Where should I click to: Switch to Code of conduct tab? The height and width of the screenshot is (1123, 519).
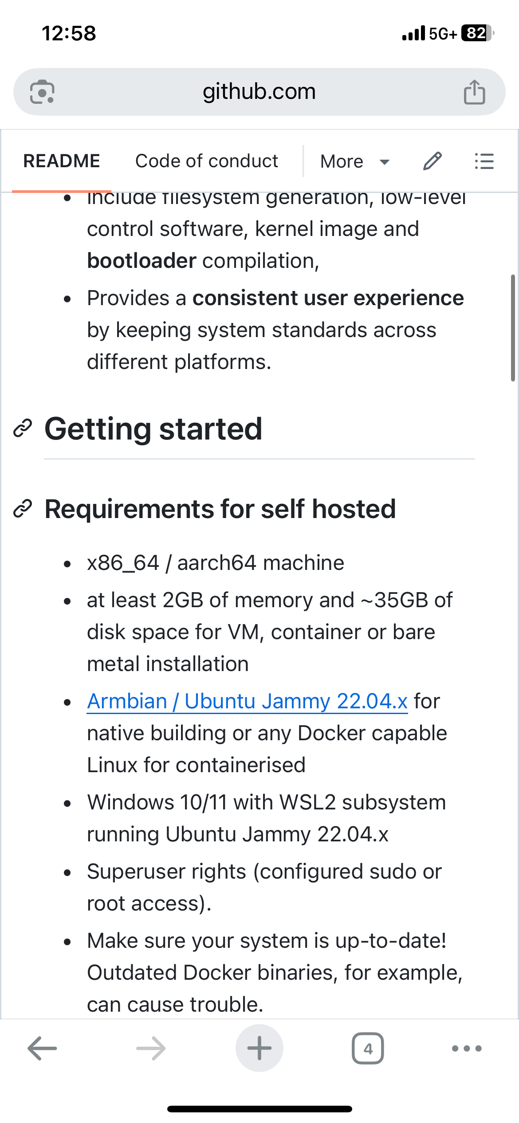(207, 161)
